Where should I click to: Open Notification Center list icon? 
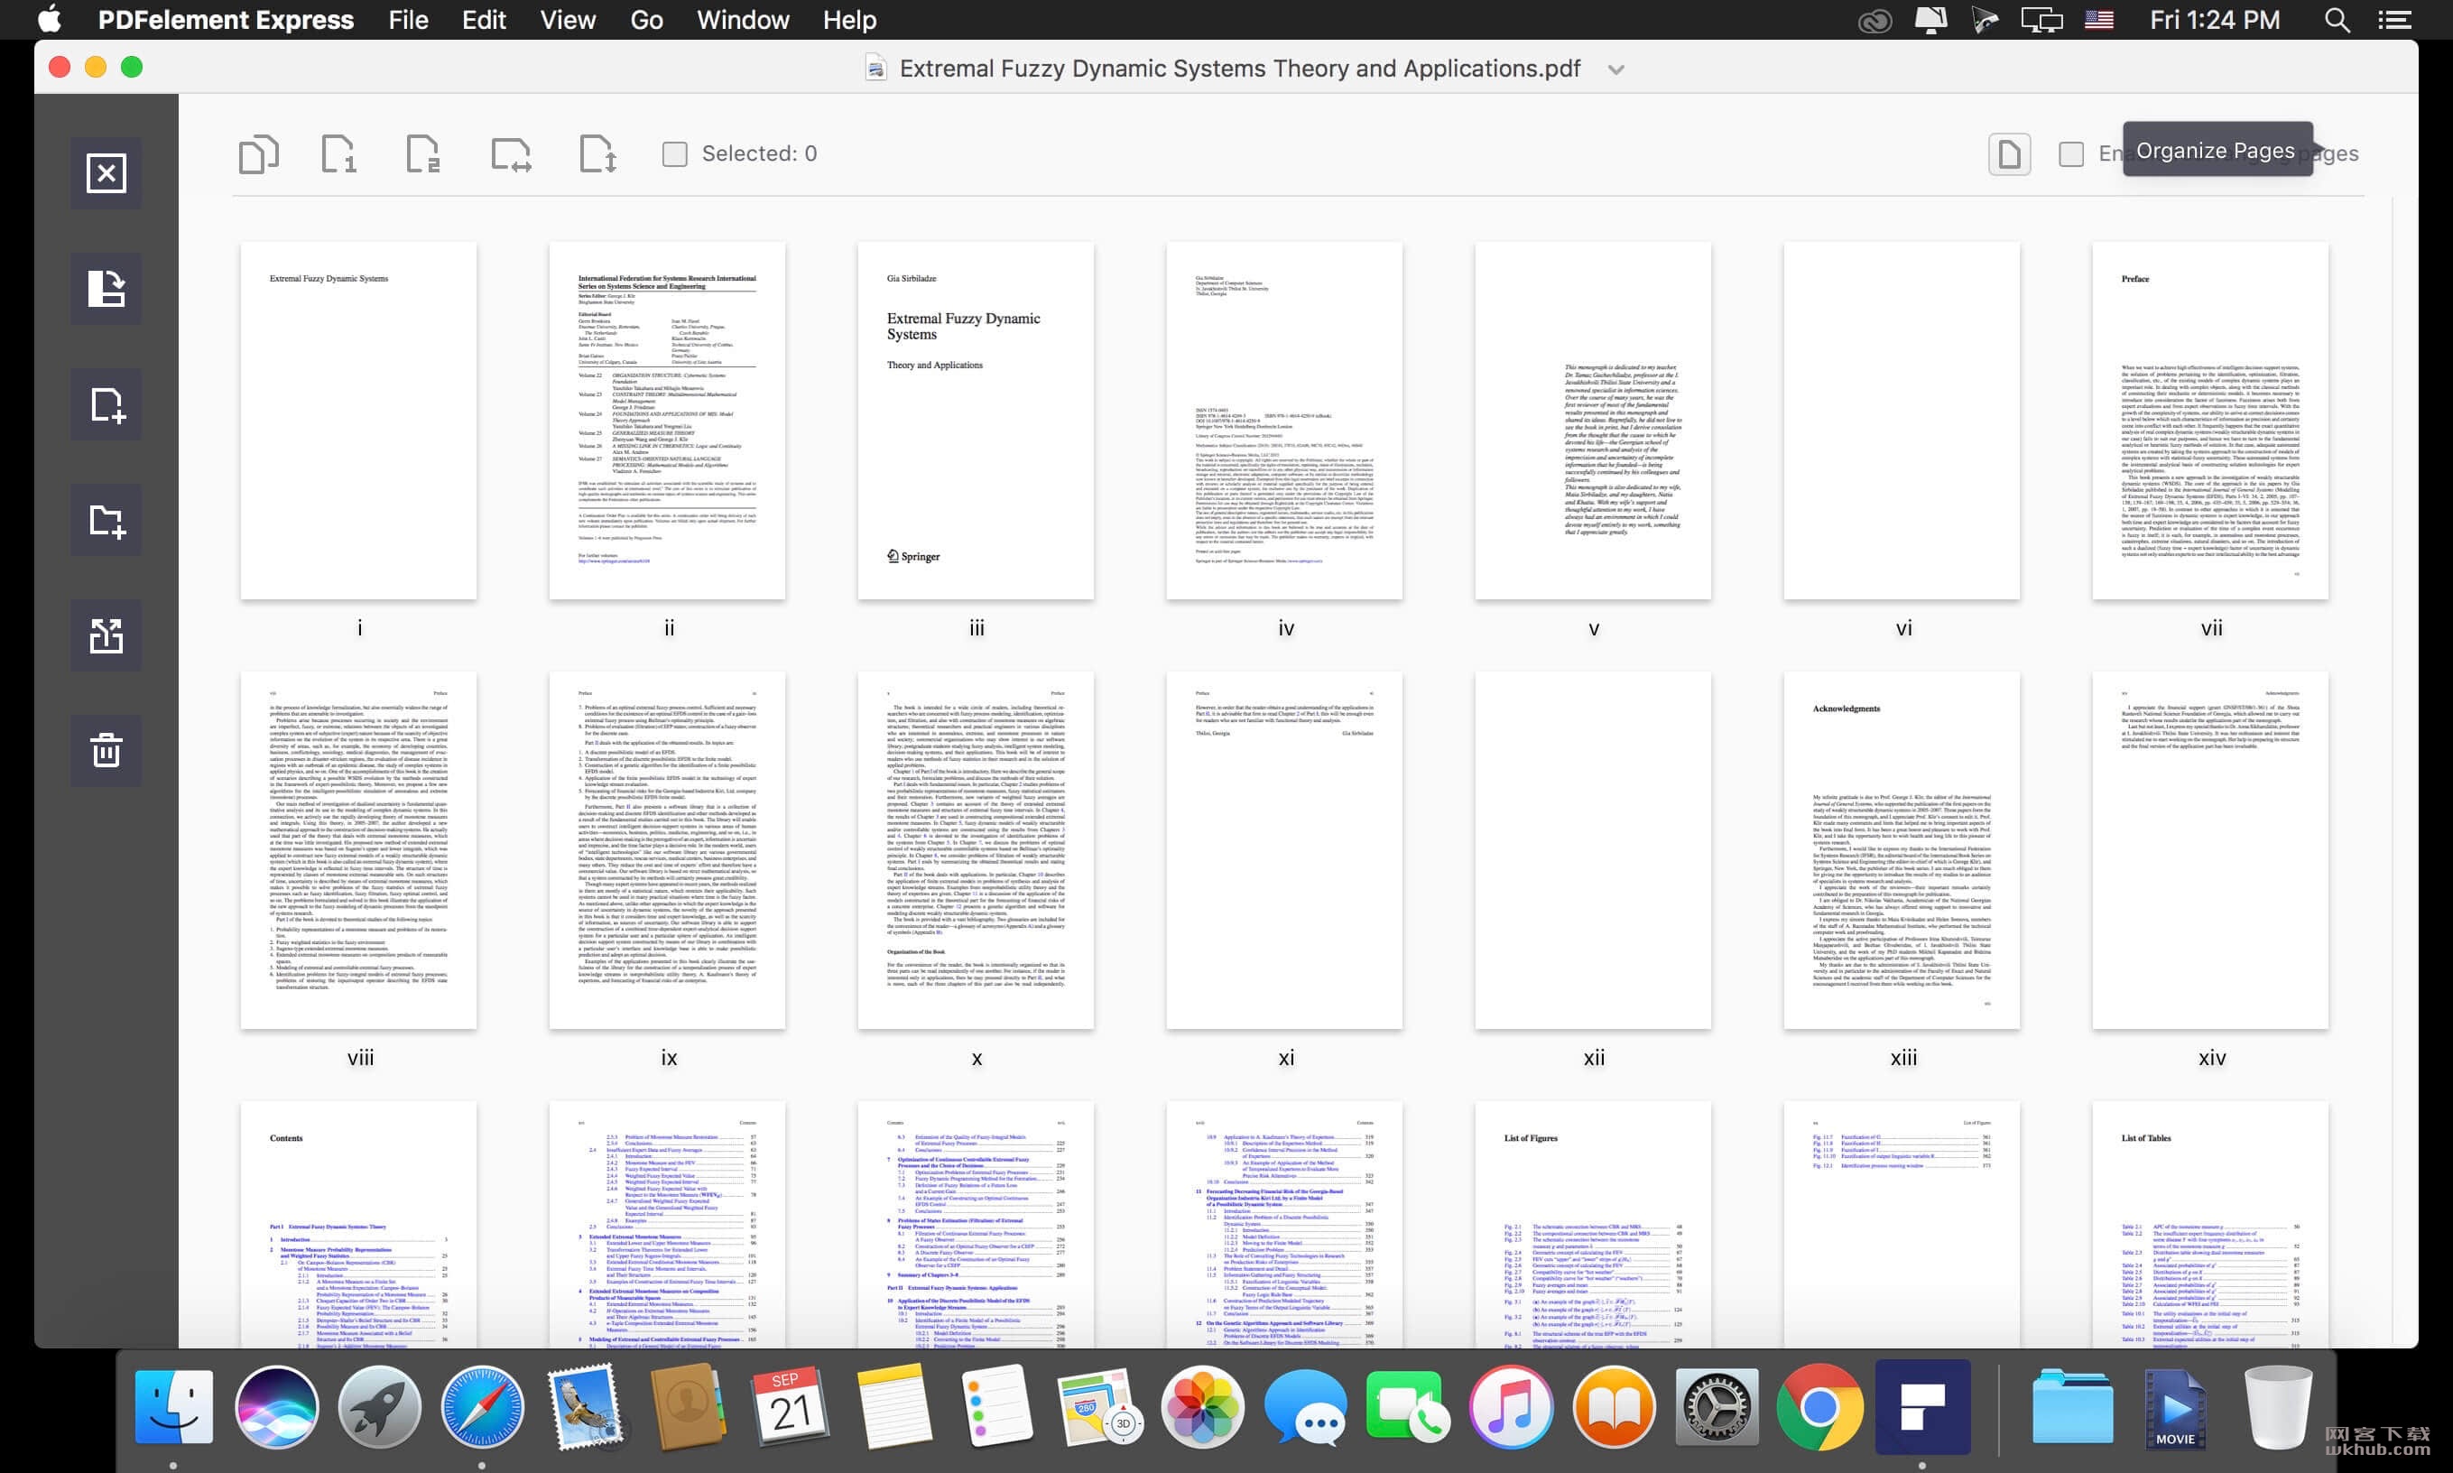tap(2393, 20)
